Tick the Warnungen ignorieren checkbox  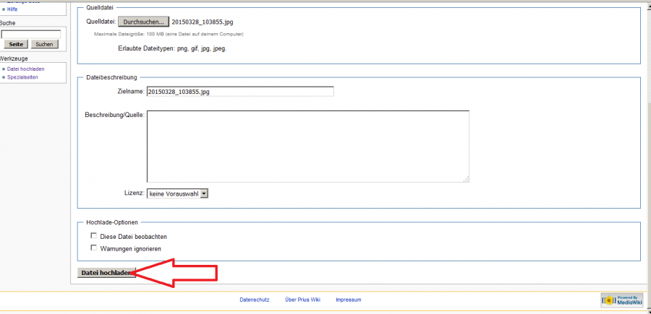tap(93, 248)
